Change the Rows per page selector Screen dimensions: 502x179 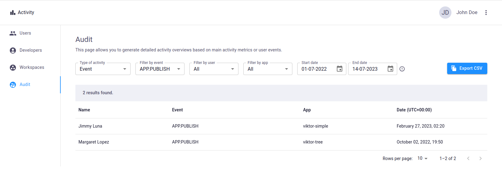pyautogui.click(x=422, y=158)
